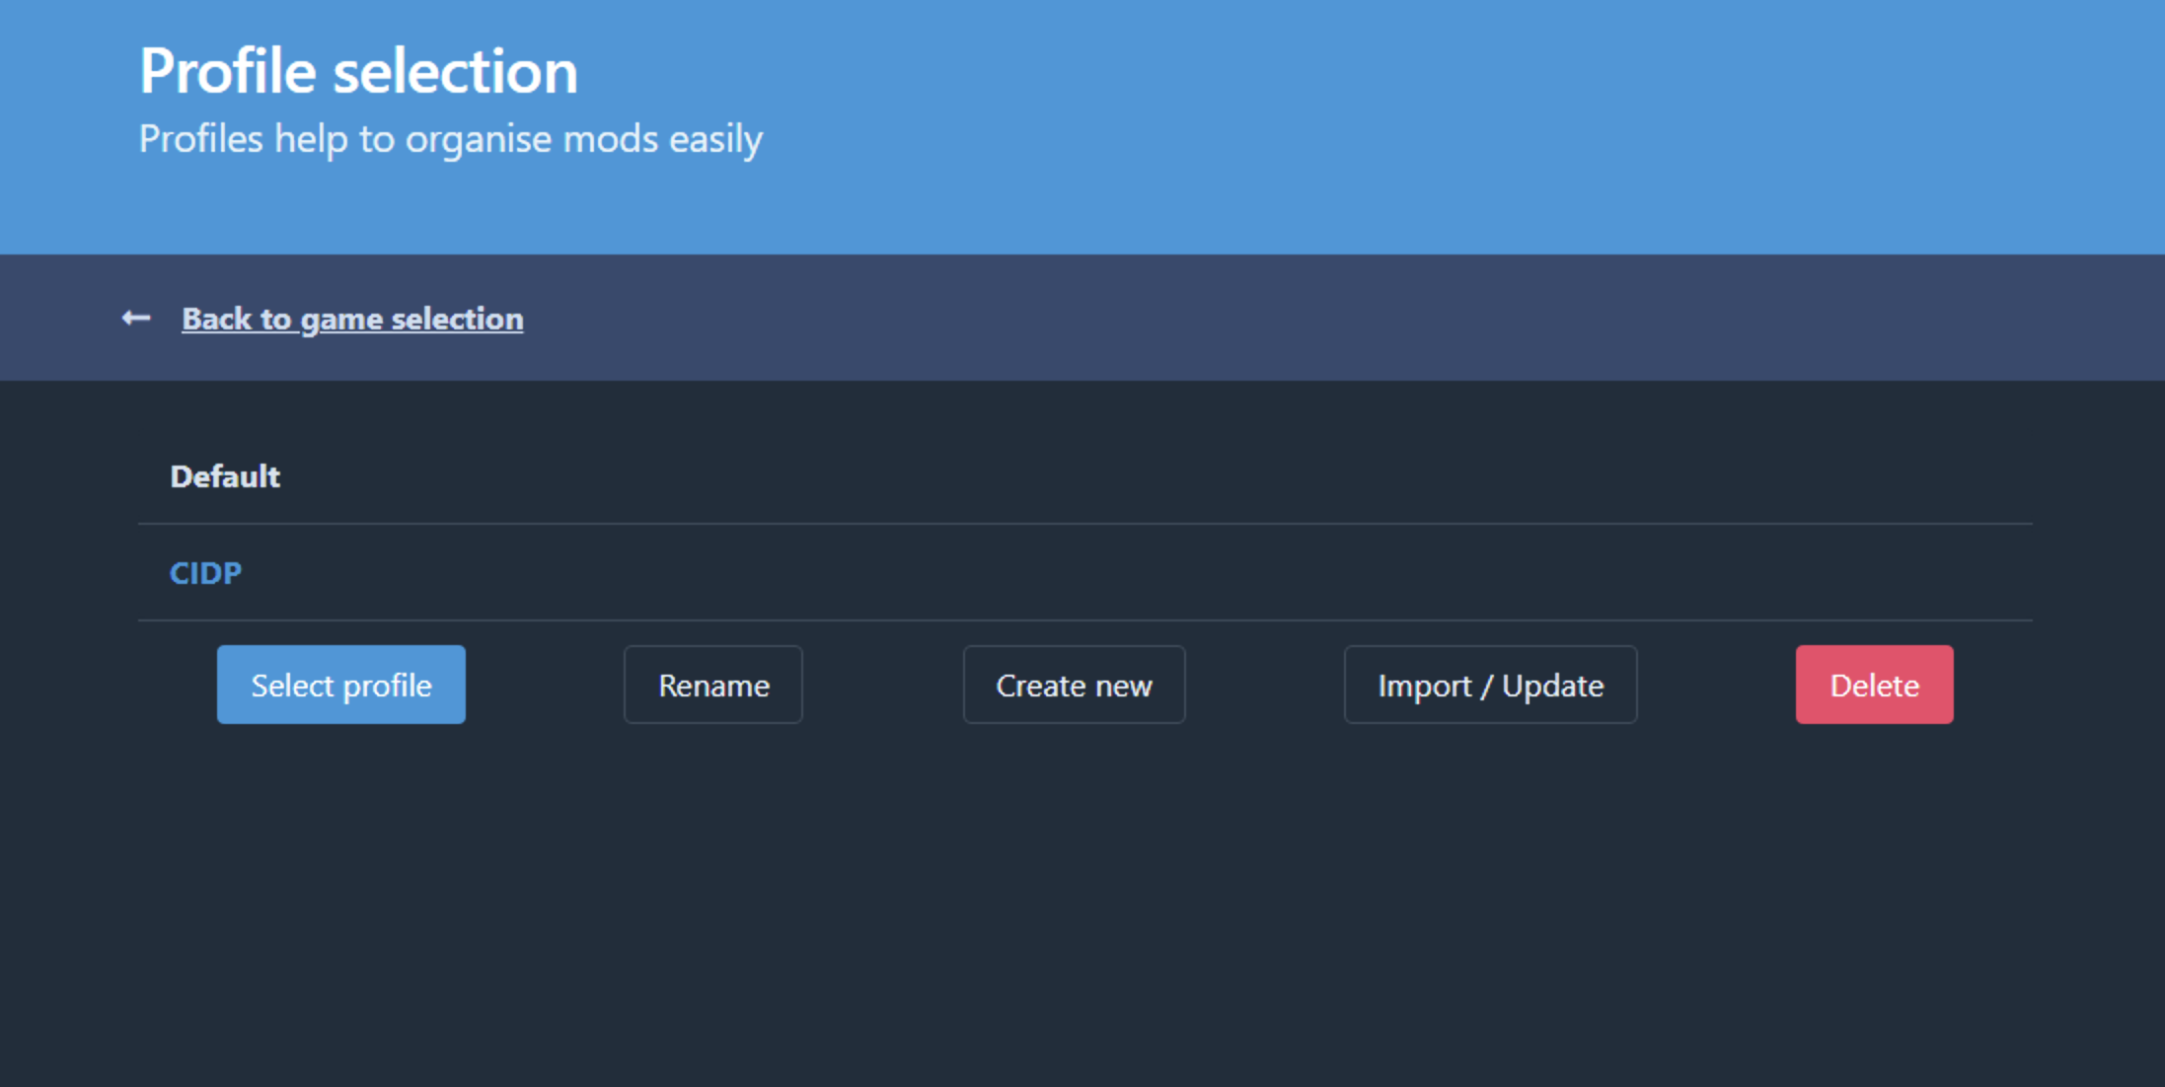
Task: Open the 'Back to game selection' link
Action: (352, 319)
